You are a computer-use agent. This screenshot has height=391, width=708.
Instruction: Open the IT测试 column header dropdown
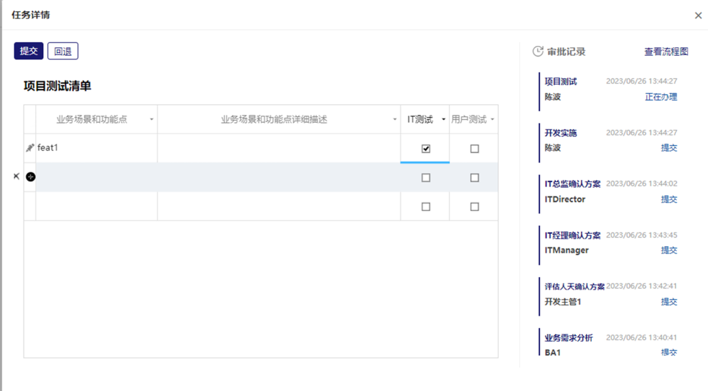point(443,120)
